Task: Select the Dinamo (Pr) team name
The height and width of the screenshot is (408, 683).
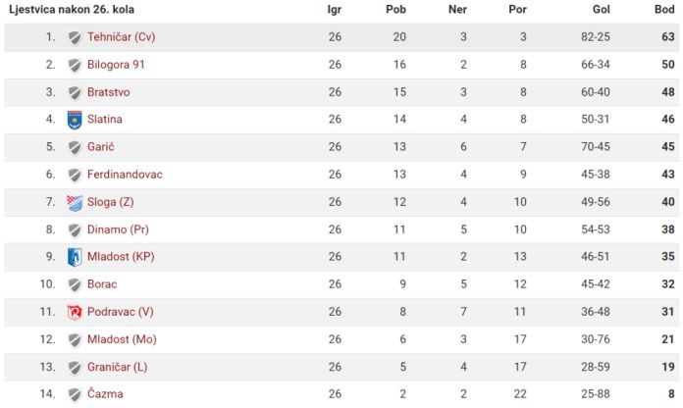Action: point(118,229)
